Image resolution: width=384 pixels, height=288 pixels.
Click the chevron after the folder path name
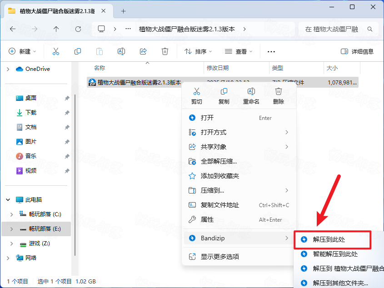pyautogui.click(x=244, y=29)
